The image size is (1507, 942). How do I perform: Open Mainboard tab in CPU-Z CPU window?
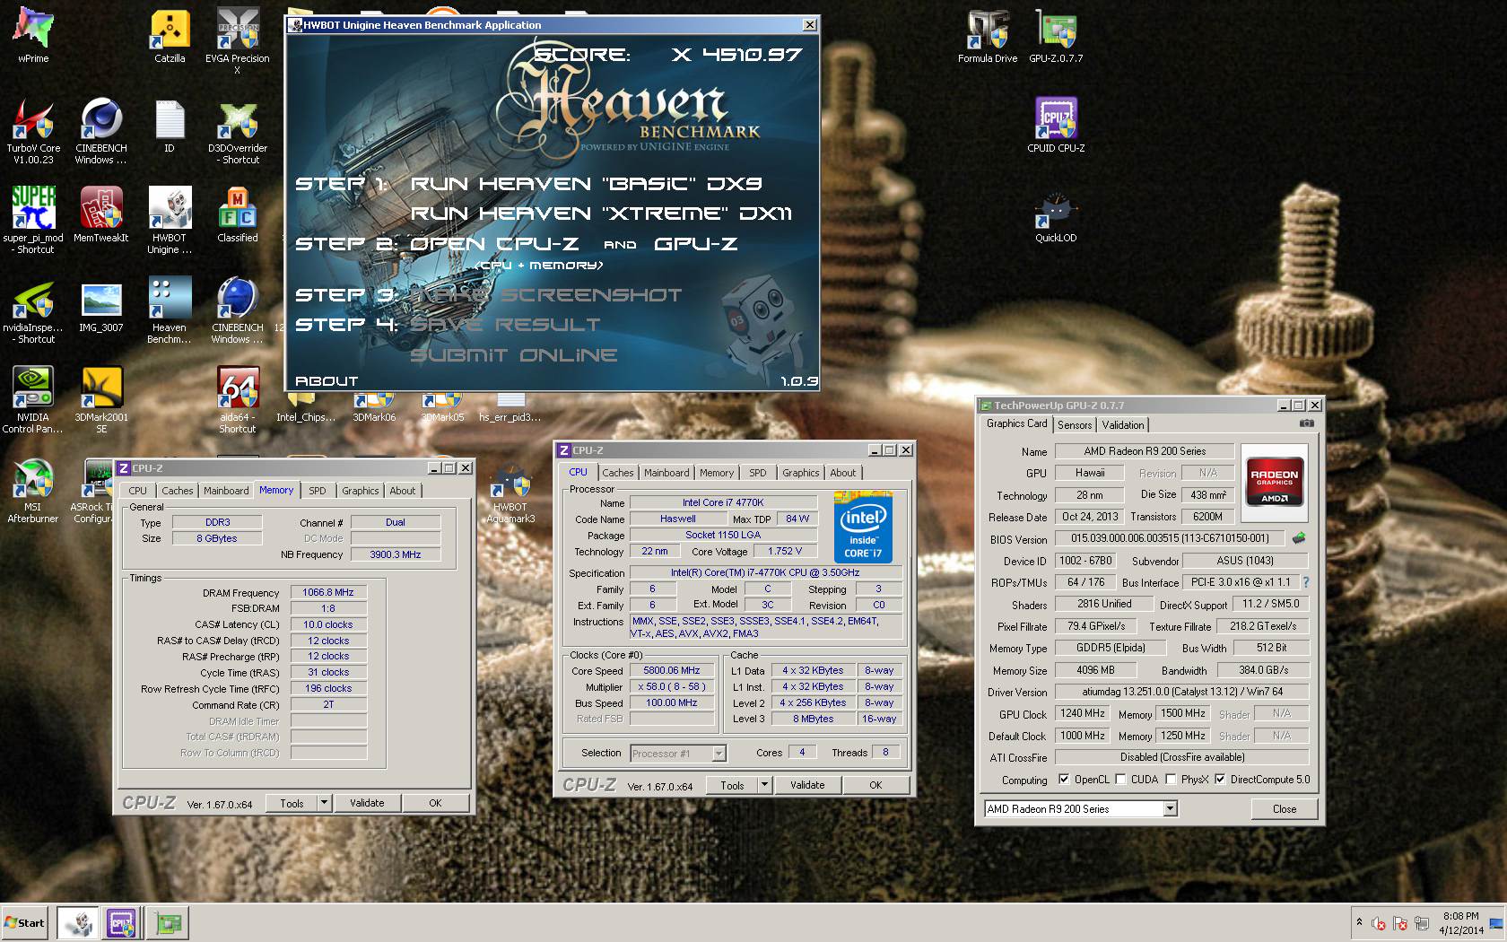point(666,473)
